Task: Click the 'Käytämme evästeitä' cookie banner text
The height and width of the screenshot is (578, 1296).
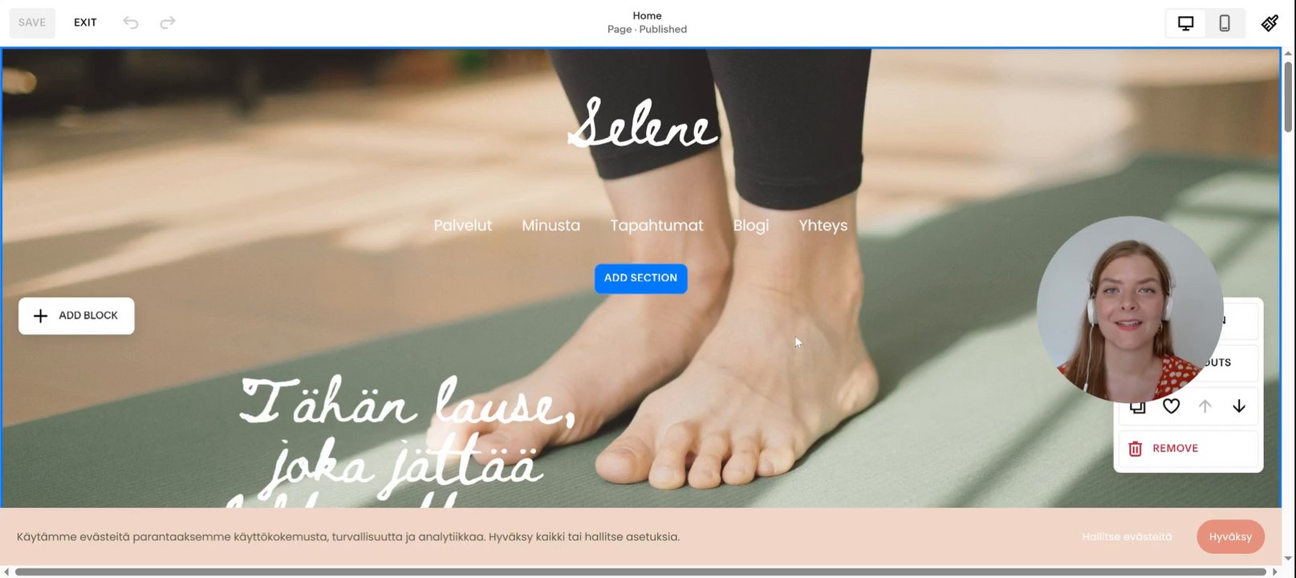Action: 348,536
